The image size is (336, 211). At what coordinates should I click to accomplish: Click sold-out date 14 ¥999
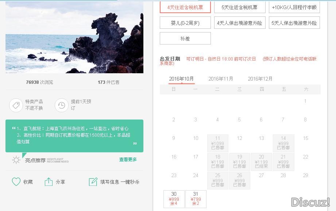coord(283,143)
